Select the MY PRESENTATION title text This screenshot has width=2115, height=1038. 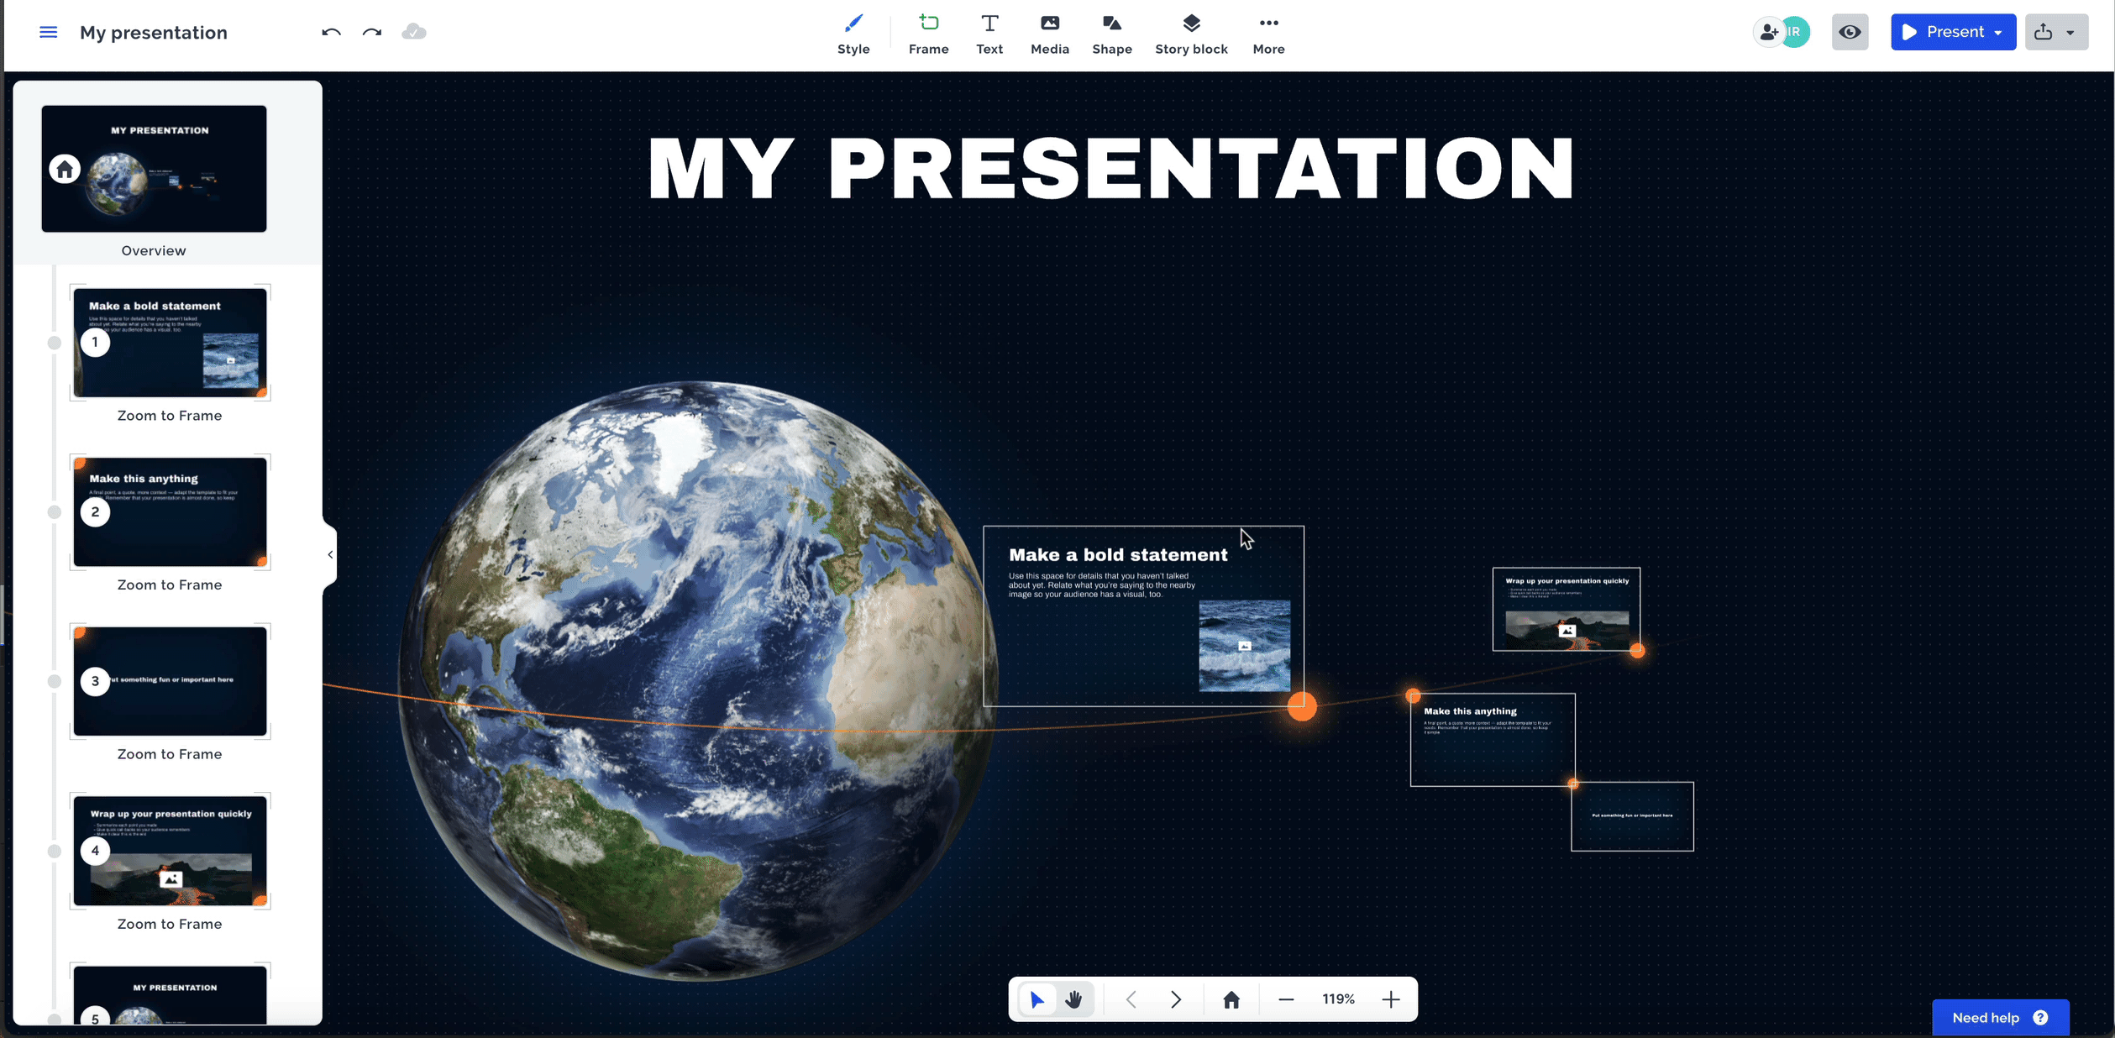point(1110,167)
